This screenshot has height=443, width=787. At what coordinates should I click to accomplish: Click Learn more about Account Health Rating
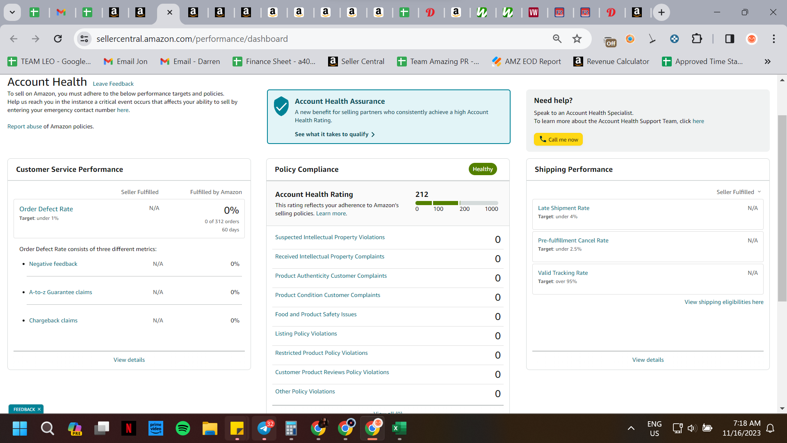tap(331, 213)
